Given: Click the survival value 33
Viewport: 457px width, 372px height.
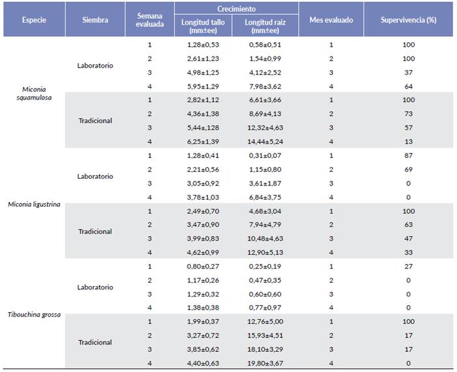Looking at the screenshot, I should click(x=408, y=252).
